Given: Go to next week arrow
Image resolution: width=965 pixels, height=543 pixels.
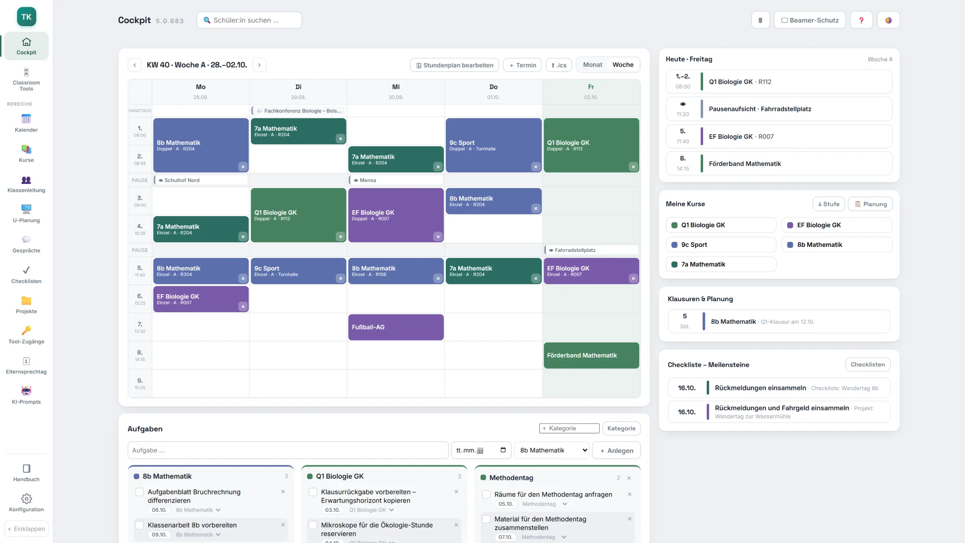Looking at the screenshot, I should 259,65.
